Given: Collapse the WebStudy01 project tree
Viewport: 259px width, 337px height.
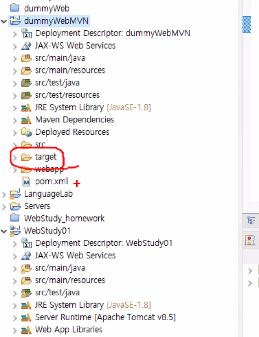Looking at the screenshot, I should (x=4, y=231).
